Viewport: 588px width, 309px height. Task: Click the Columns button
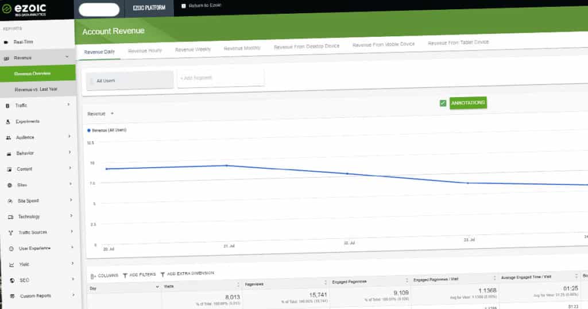(105, 276)
